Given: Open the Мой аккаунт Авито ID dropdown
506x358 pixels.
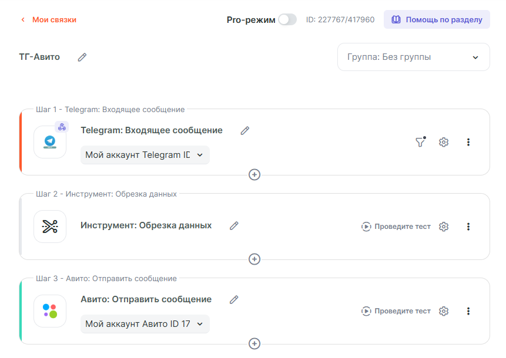Looking at the screenshot, I should pyautogui.click(x=145, y=324).
